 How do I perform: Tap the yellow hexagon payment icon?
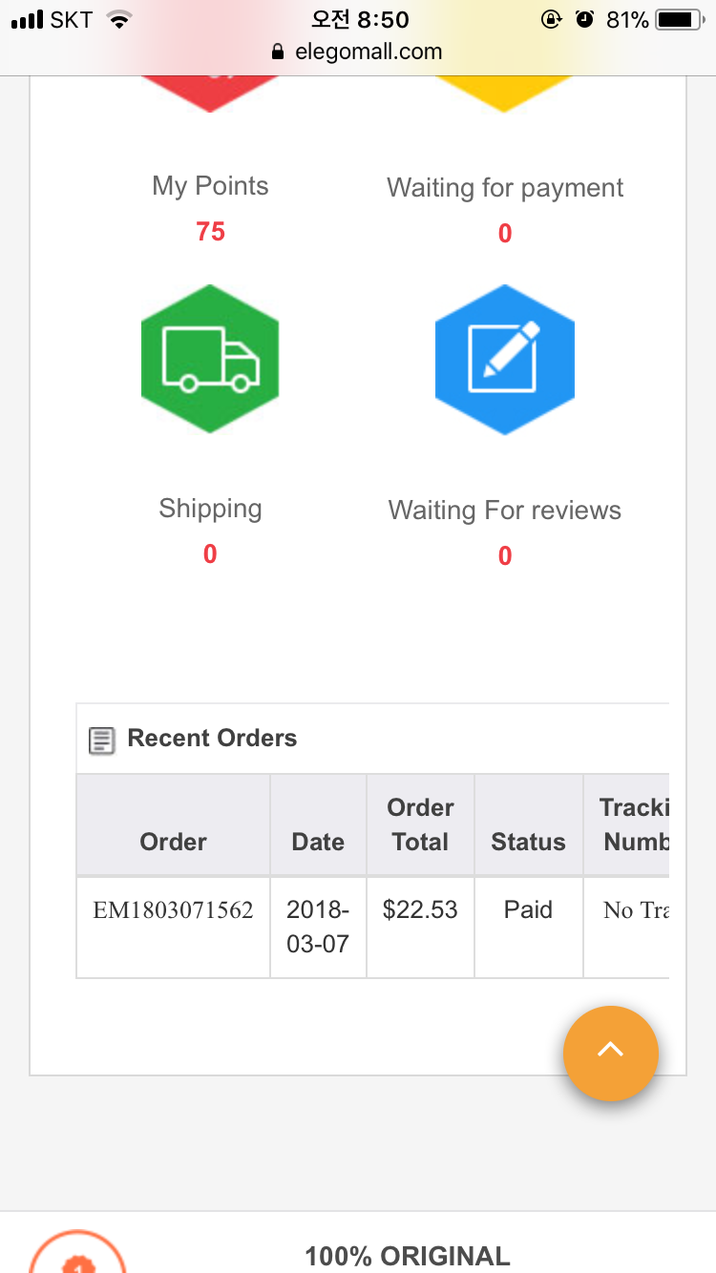[x=504, y=91]
